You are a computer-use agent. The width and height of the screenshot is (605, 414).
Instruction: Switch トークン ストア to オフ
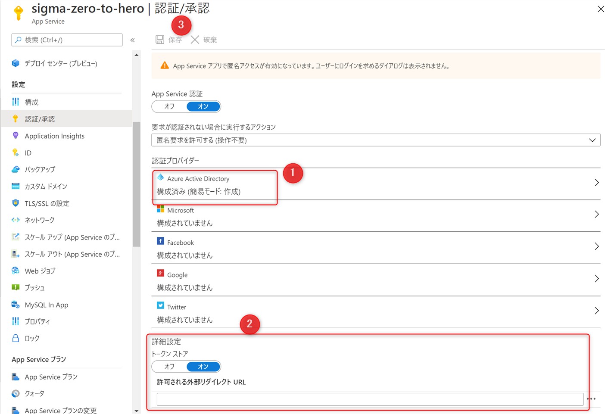click(169, 367)
